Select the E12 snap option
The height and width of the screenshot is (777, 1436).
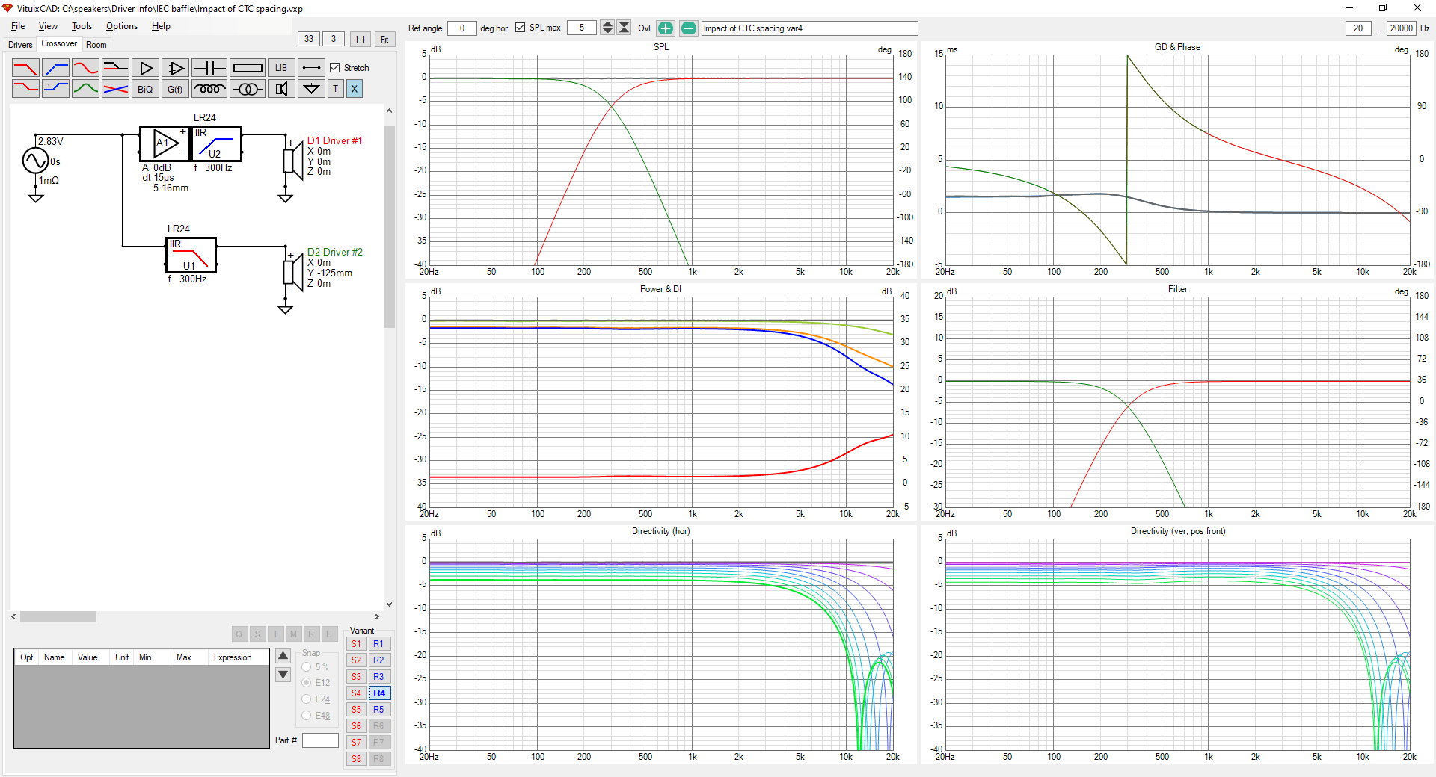click(x=307, y=683)
